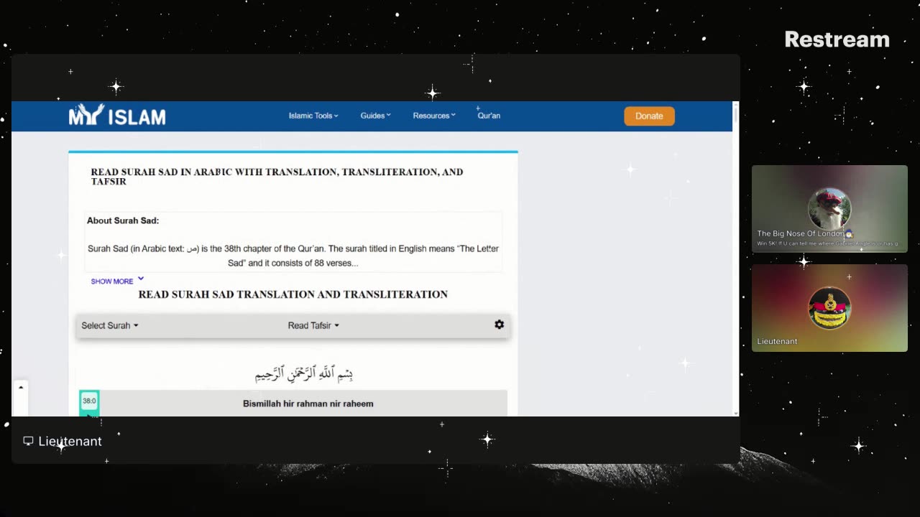Click the Restream logo
The image size is (920, 517).
[x=837, y=39]
